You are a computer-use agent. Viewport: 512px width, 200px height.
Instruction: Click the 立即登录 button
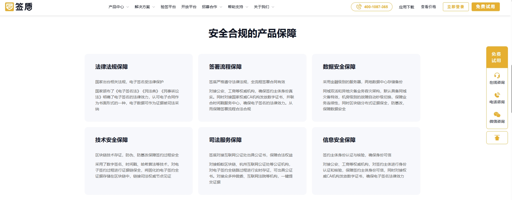[x=456, y=7]
